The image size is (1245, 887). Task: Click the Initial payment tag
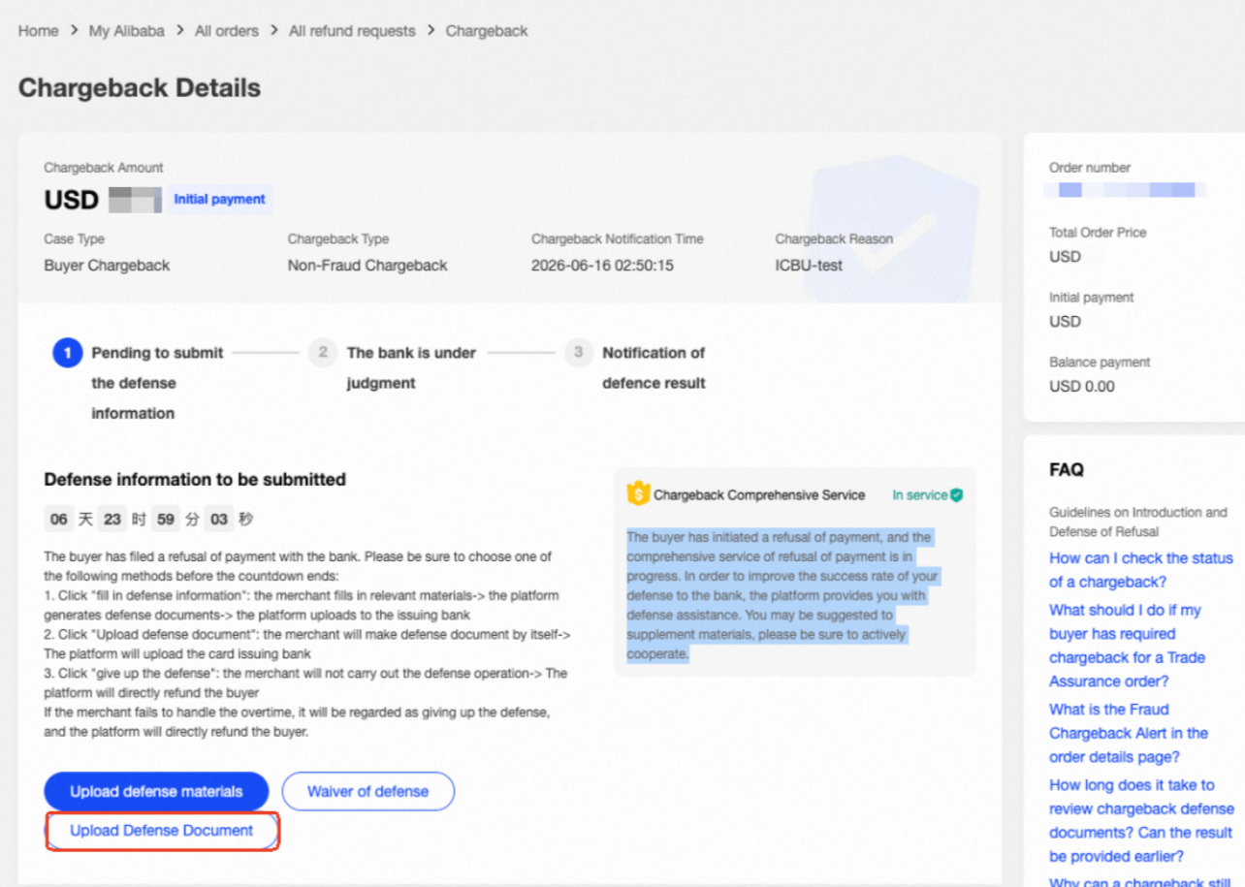219,199
